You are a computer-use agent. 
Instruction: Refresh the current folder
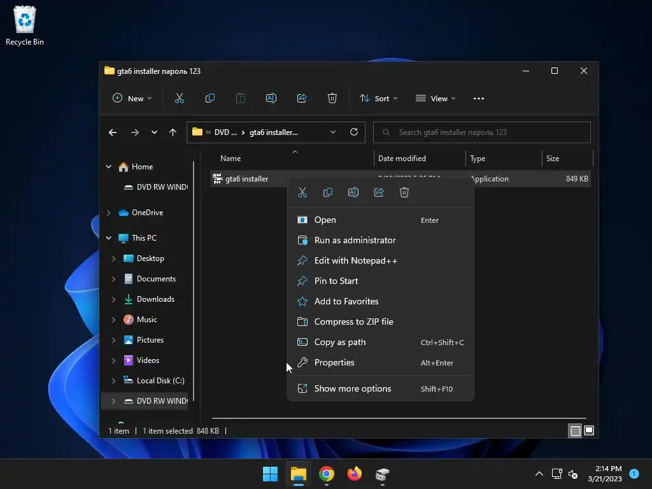(x=354, y=132)
